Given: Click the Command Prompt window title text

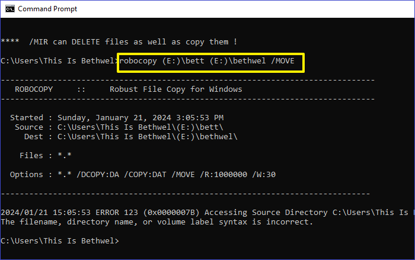Looking at the screenshot, I should click(x=48, y=9).
